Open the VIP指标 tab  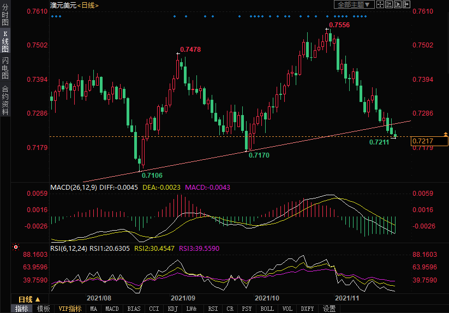(70, 309)
